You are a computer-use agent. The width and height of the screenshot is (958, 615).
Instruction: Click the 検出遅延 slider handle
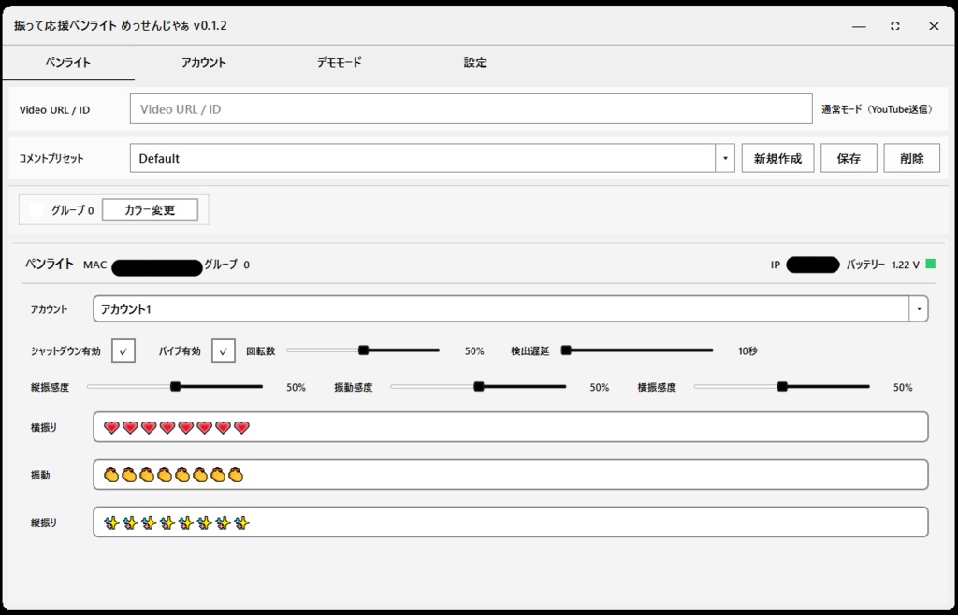pos(566,350)
